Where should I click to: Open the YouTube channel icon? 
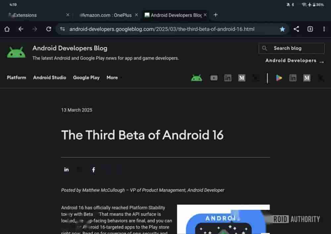214,78
